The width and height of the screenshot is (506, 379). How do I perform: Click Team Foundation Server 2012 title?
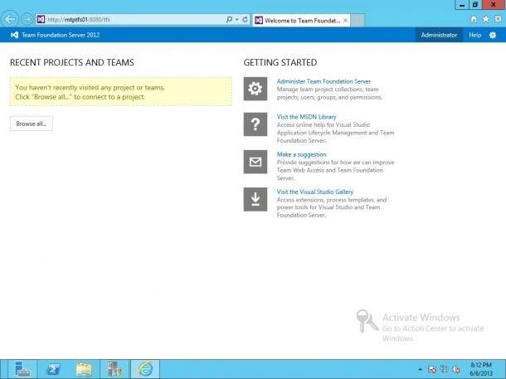(61, 35)
